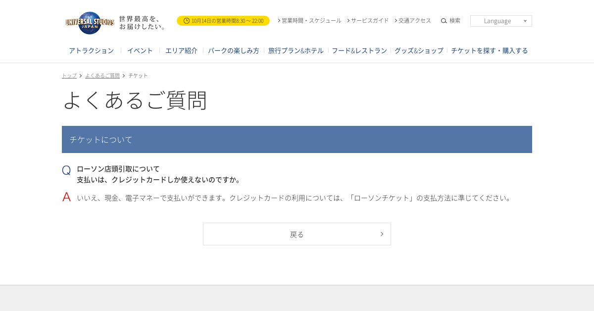Click the チケット breadcrumb text
The image size is (594, 311).
pos(138,76)
